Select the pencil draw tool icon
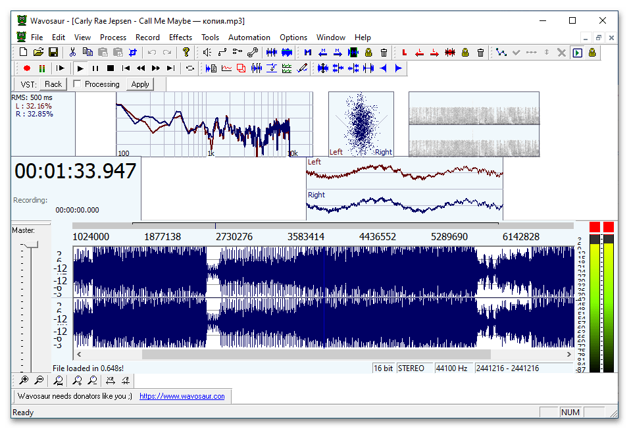 coord(302,68)
